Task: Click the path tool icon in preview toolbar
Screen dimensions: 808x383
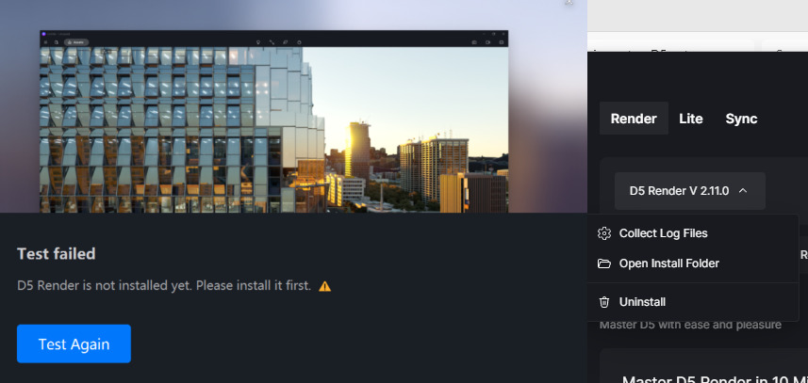Action: tap(272, 42)
